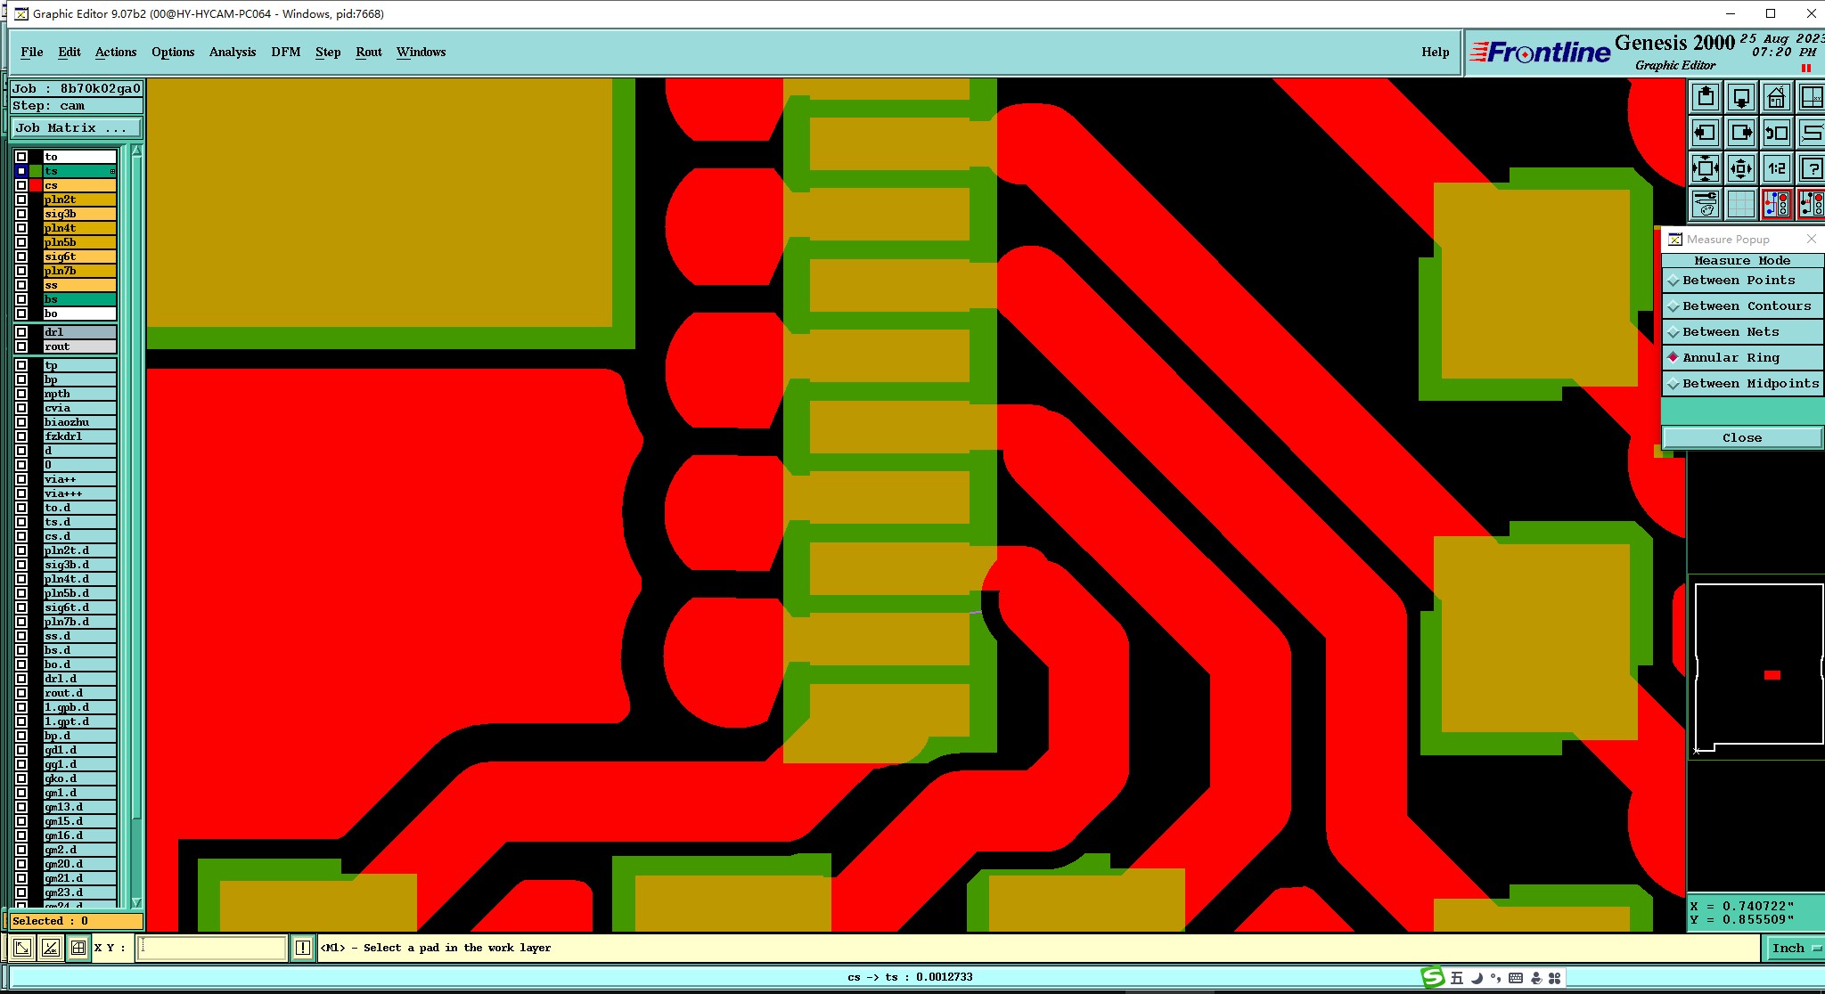Click the XY coordinate input field

coord(212,948)
